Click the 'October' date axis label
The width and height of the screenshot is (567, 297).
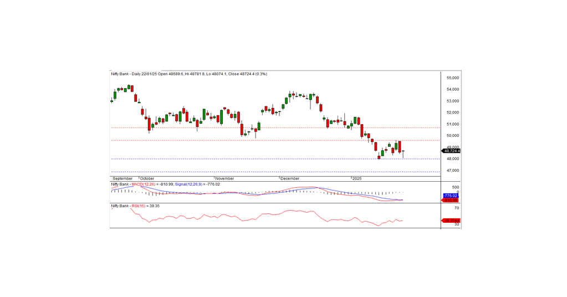[x=147, y=179]
